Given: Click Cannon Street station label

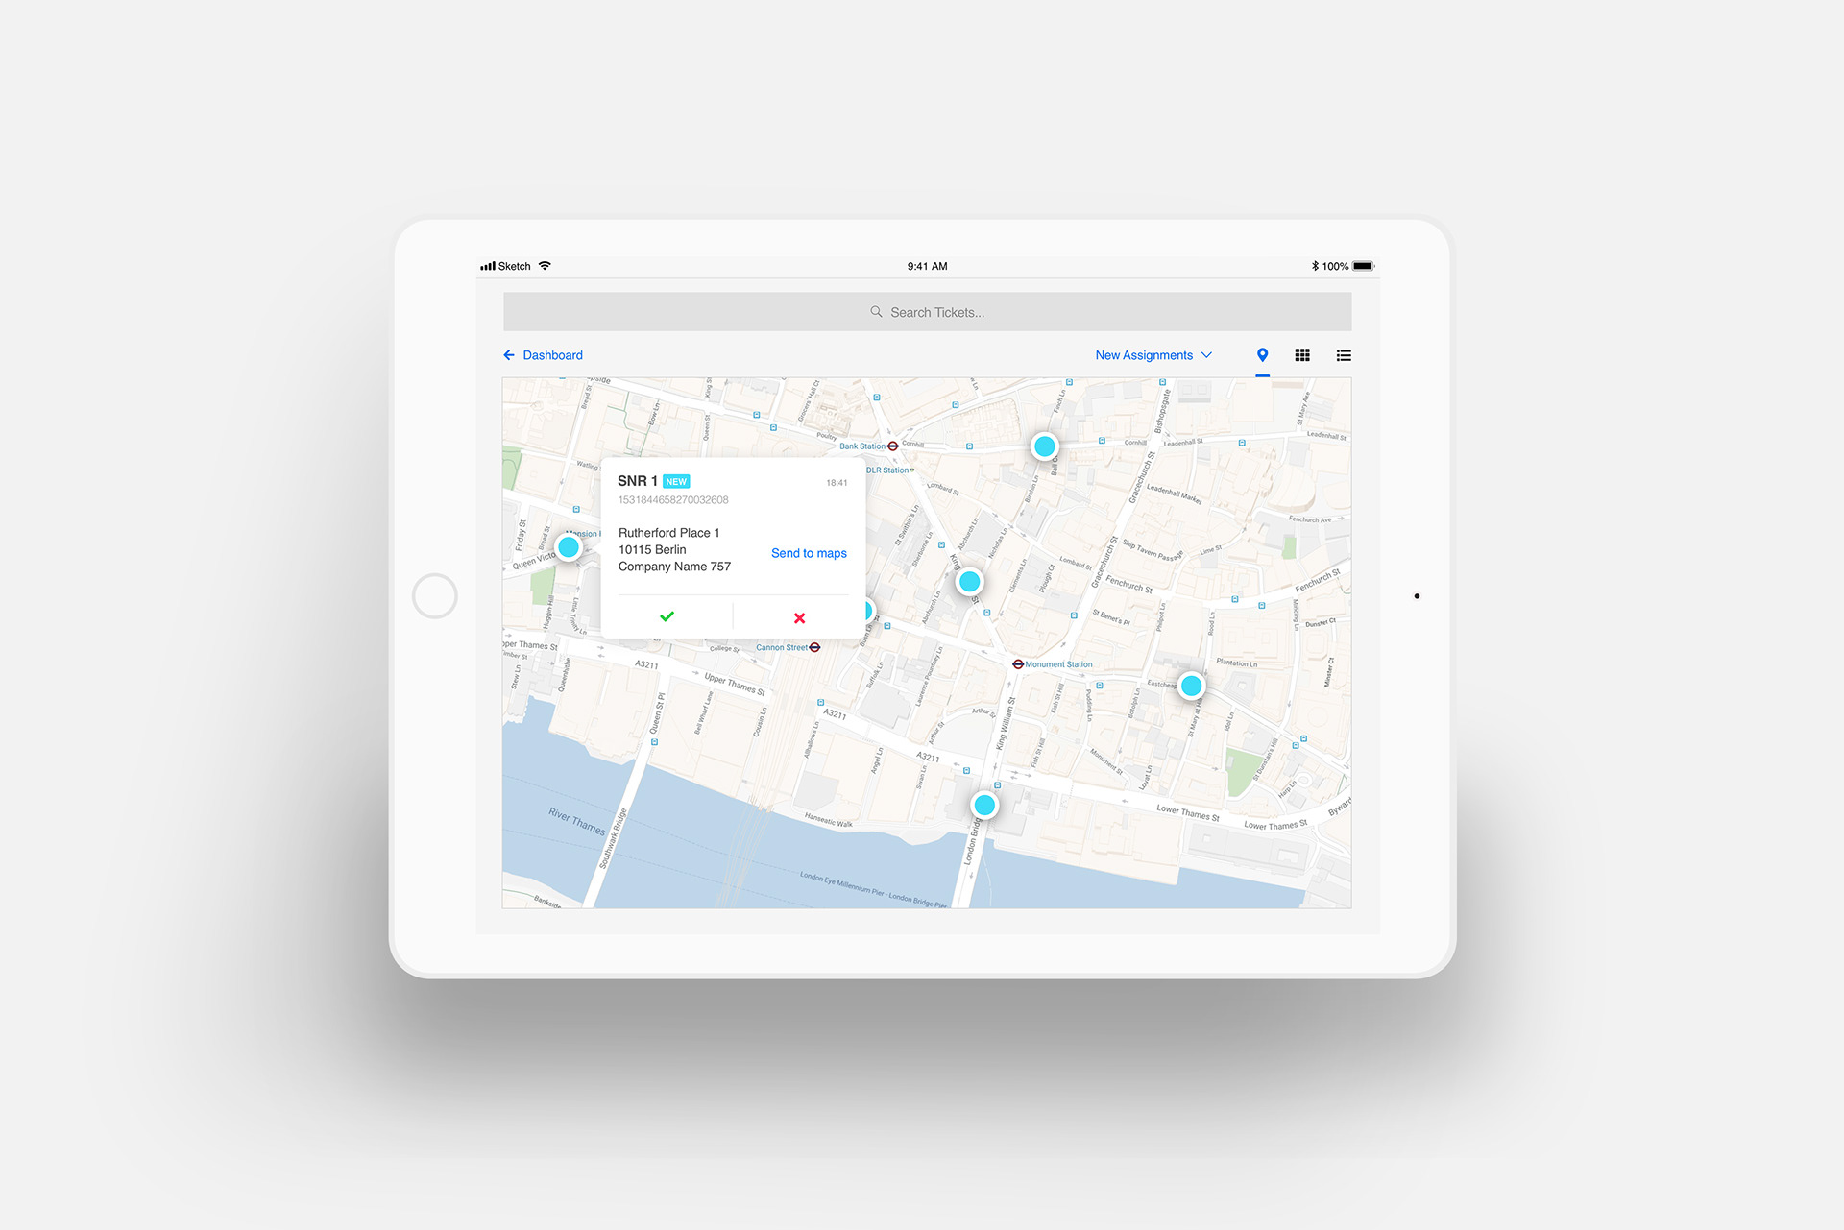Looking at the screenshot, I should coord(781,647).
